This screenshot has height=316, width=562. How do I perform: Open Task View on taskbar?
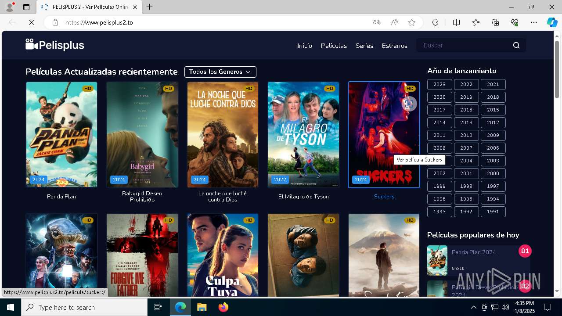click(x=158, y=307)
